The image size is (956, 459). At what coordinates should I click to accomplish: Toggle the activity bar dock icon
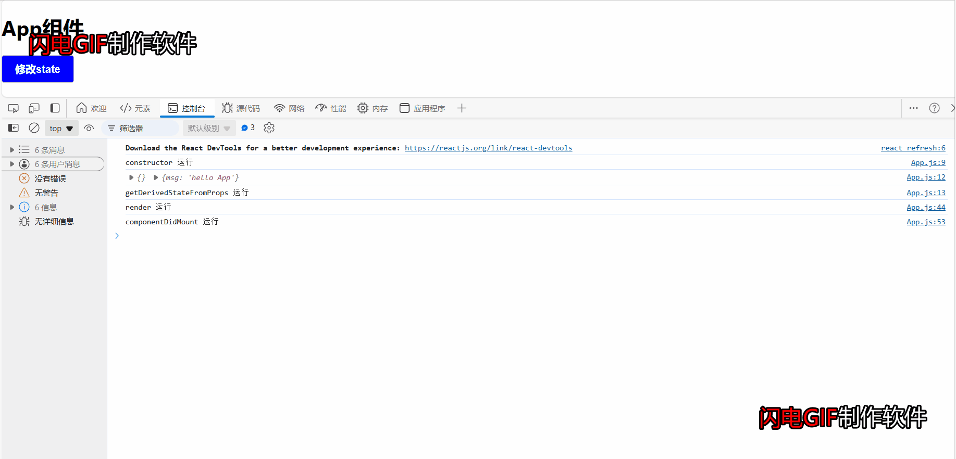[x=55, y=108]
